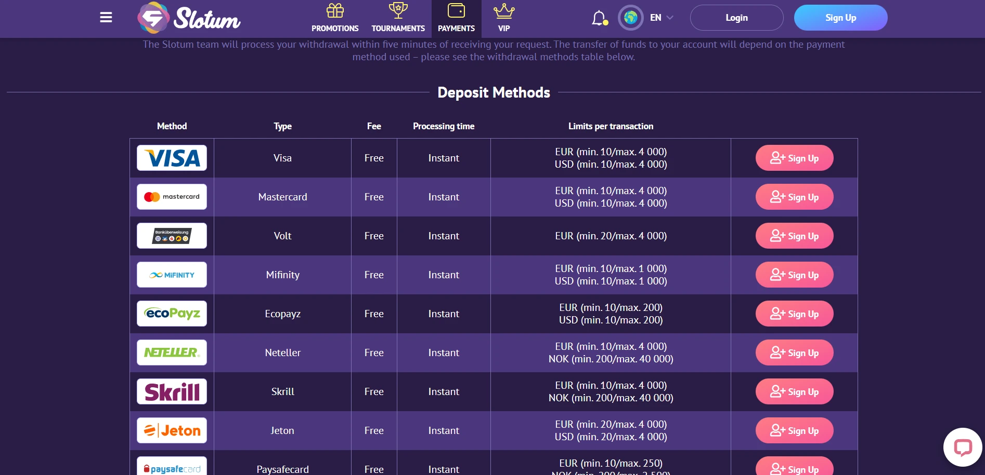Click the Deposit Methods heading
985x475 pixels.
click(x=494, y=92)
